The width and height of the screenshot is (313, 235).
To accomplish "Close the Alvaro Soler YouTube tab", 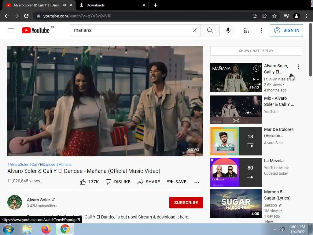I will (71, 5).
